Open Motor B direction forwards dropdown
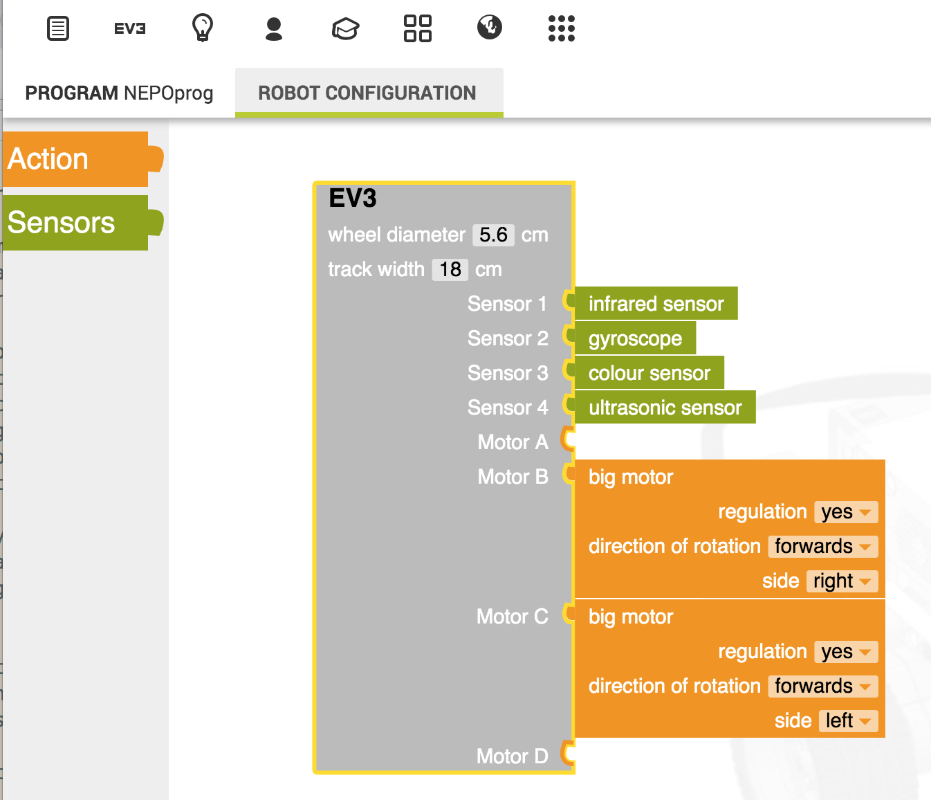931x800 pixels. click(823, 547)
